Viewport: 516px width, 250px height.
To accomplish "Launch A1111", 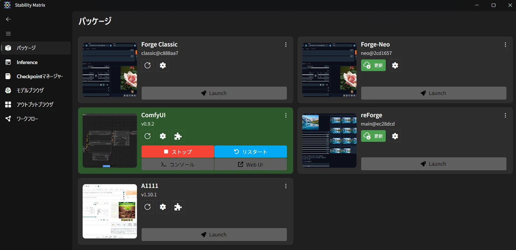I will coord(214,235).
